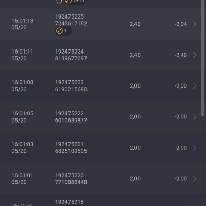Select round number 192475224

pyautogui.click(x=70, y=51)
